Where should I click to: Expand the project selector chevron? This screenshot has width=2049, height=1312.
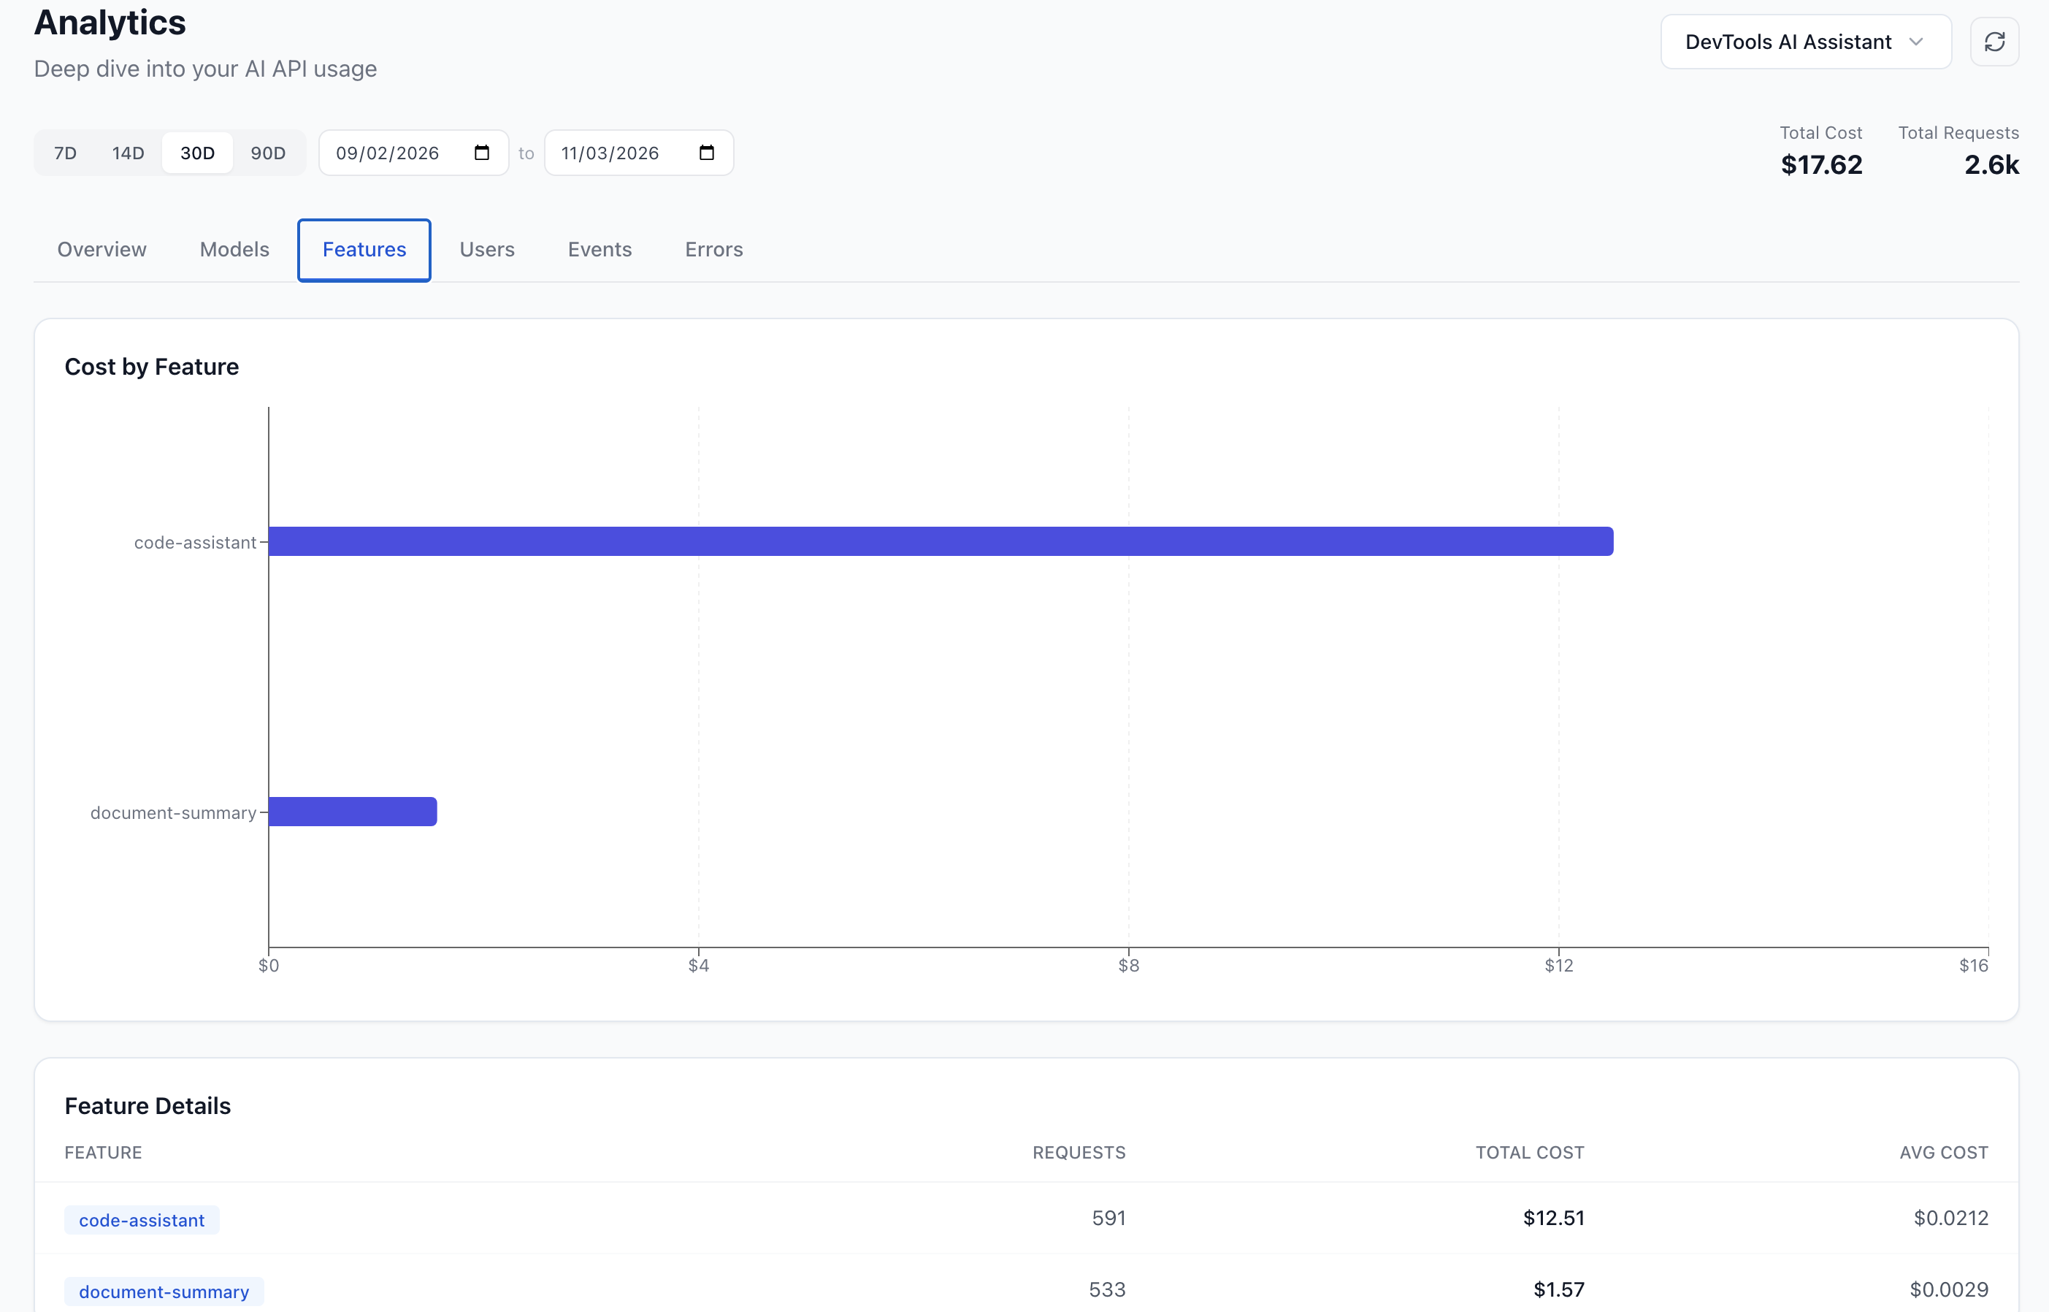(1917, 41)
